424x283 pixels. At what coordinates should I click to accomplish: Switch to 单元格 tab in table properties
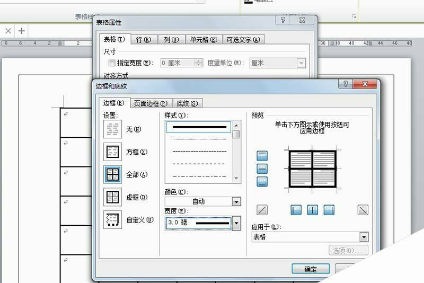204,40
